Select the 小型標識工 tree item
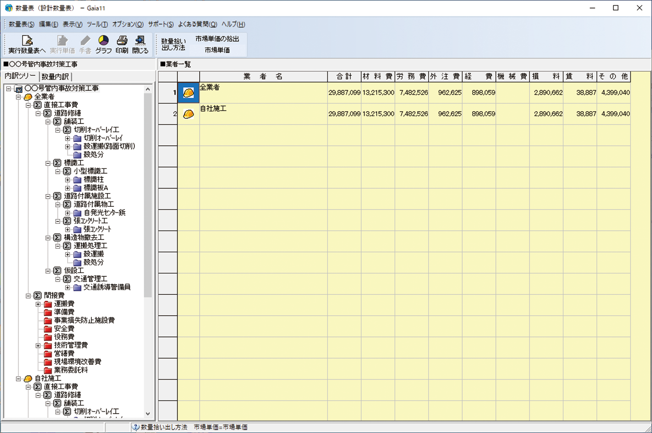Image resolution: width=652 pixels, height=433 pixels. click(90, 171)
